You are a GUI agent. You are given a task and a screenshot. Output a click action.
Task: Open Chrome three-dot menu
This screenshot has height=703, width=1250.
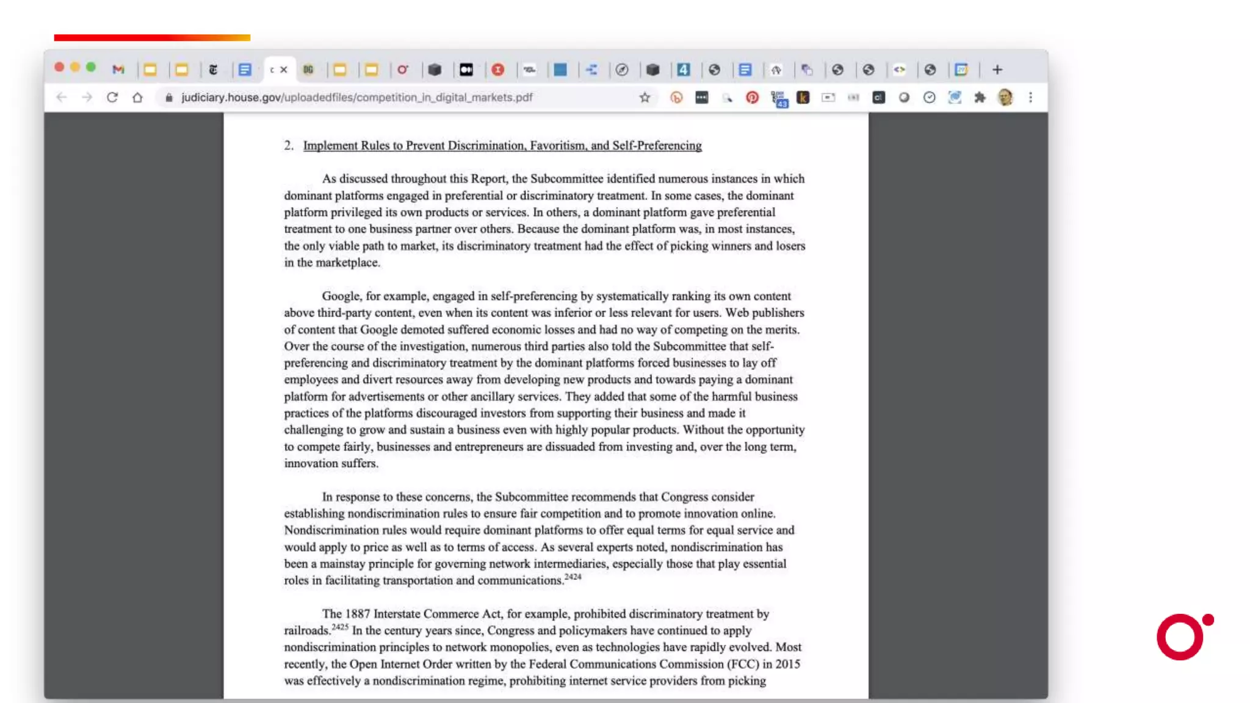click(x=1030, y=98)
